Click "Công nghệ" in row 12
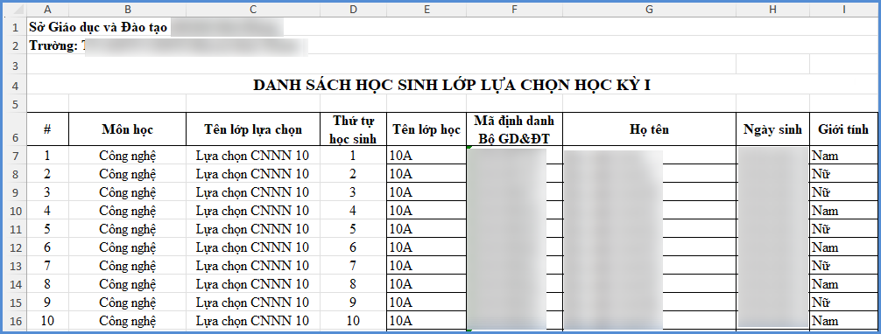881x334 pixels. [128, 247]
